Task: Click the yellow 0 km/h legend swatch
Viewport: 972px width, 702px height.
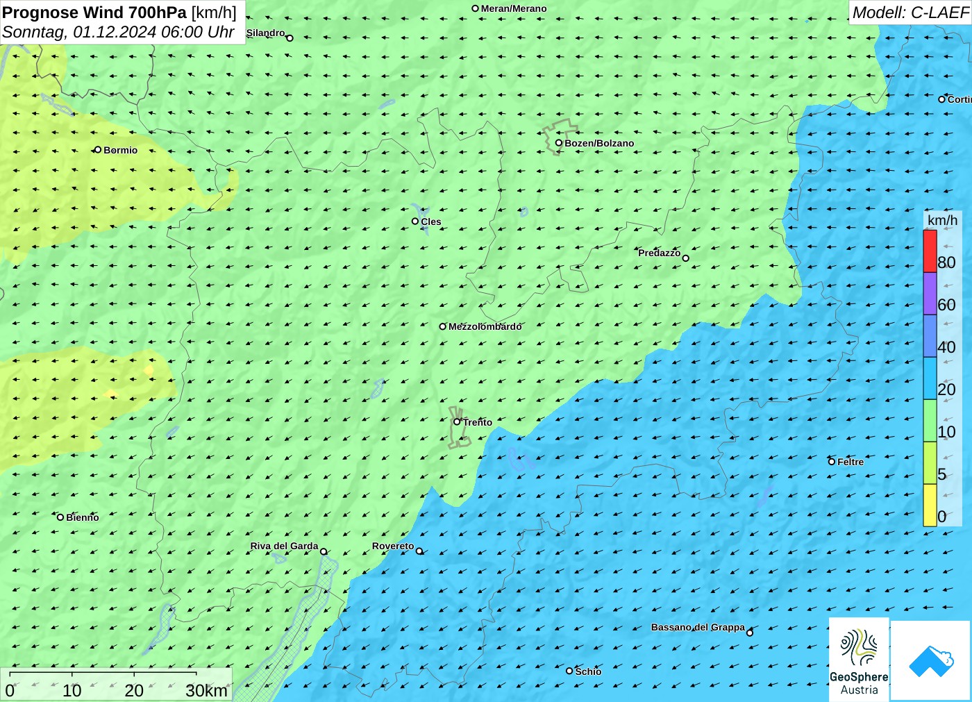Action: [x=930, y=505]
